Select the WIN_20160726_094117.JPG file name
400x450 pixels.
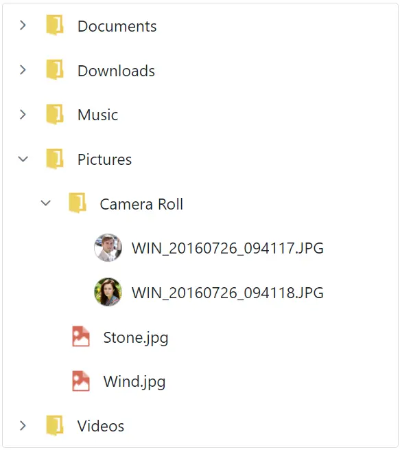pos(228,248)
